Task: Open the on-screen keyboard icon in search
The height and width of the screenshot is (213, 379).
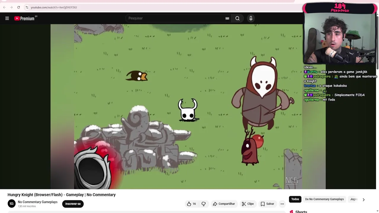Action: [227, 18]
